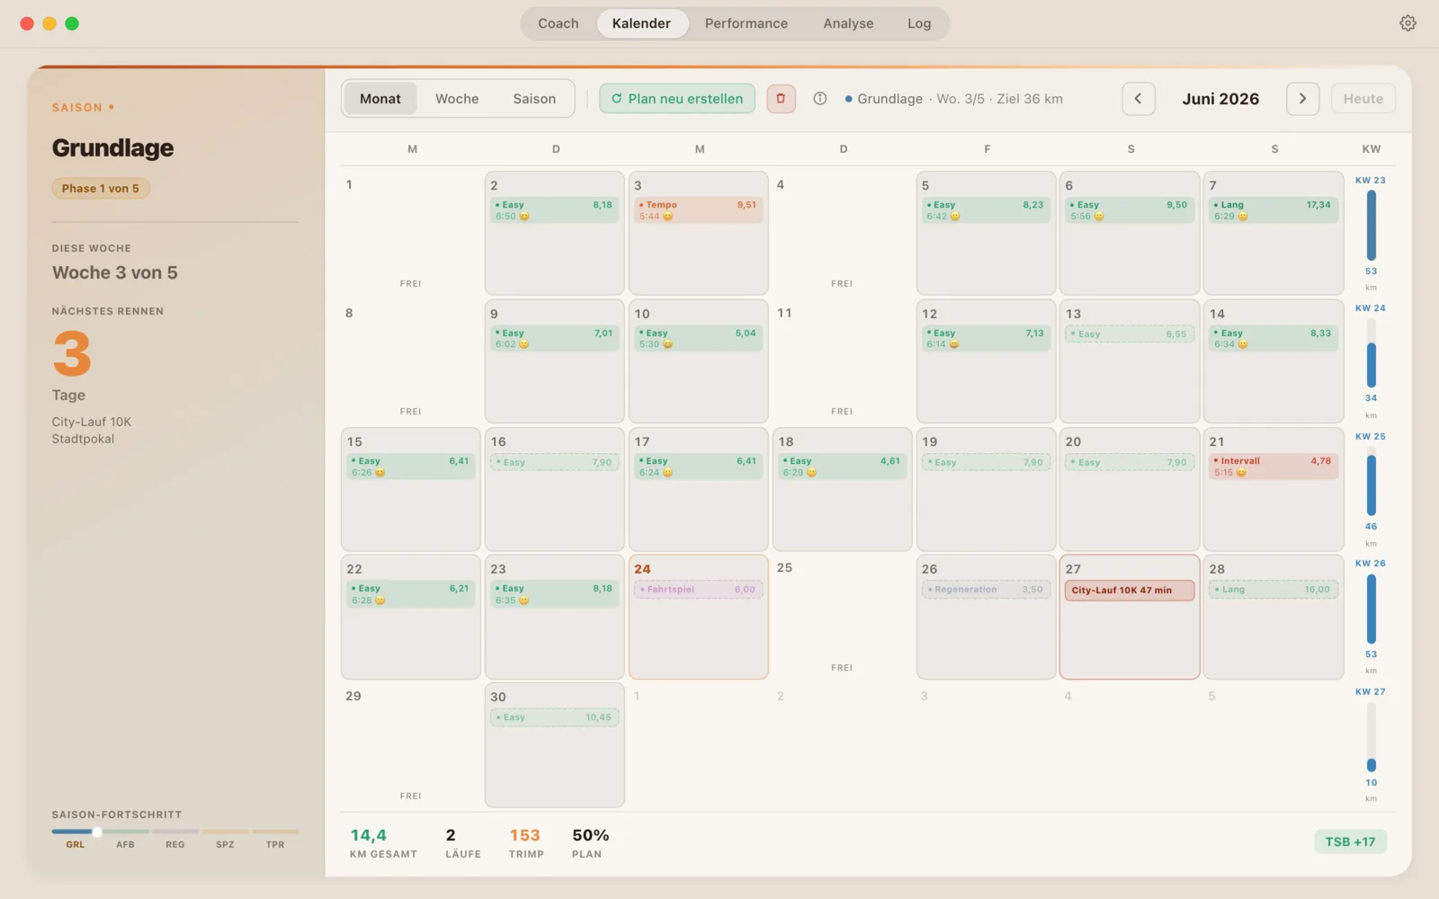Open the Analyse tab

click(x=848, y=23)
